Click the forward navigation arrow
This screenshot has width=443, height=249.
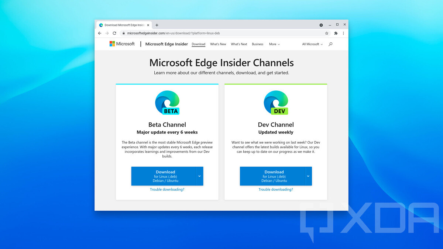click(x=107, y=33)
